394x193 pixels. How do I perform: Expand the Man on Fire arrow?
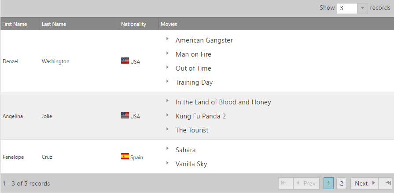[x=168, y=53]
